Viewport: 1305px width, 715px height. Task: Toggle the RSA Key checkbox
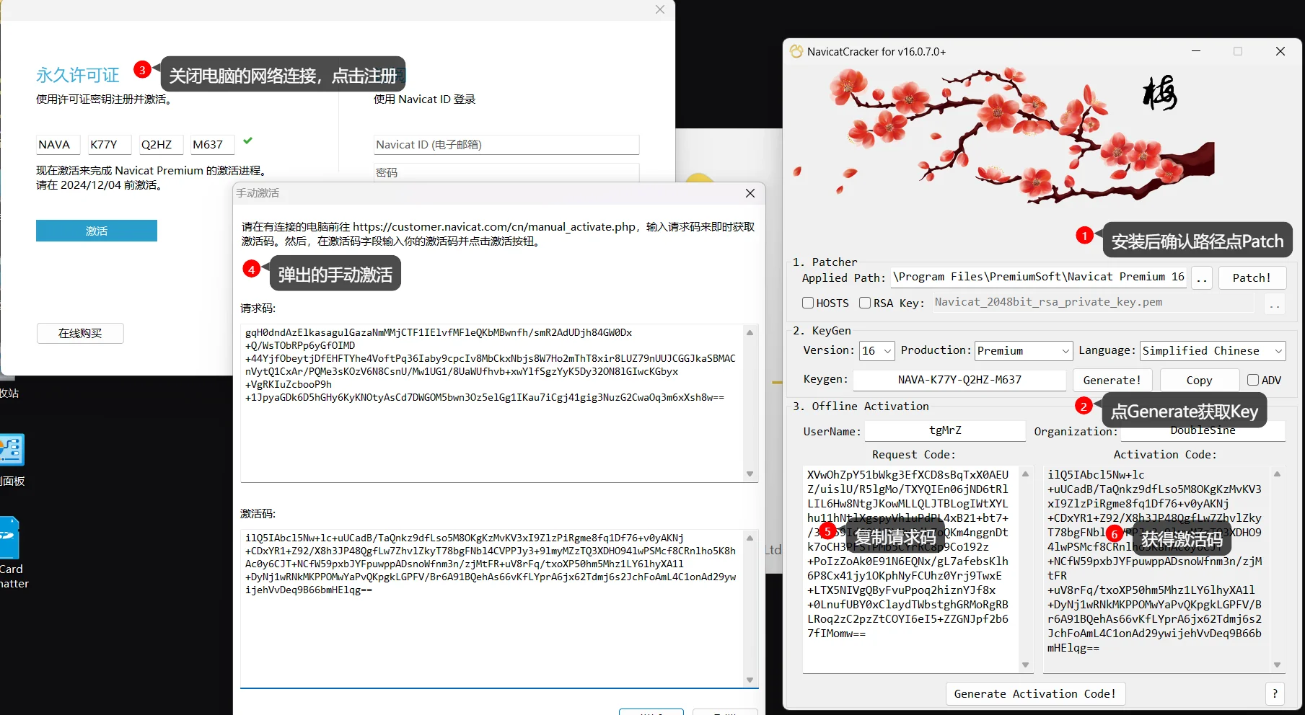click(865, 303)
